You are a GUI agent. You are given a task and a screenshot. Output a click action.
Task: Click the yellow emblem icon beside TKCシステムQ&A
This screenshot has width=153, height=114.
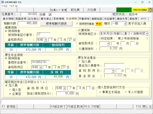tap(150, 10)
